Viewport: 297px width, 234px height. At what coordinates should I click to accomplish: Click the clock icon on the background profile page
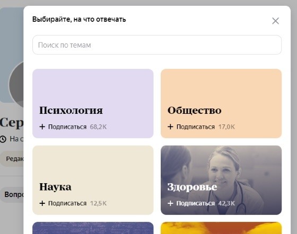click(x=3, y=139)
